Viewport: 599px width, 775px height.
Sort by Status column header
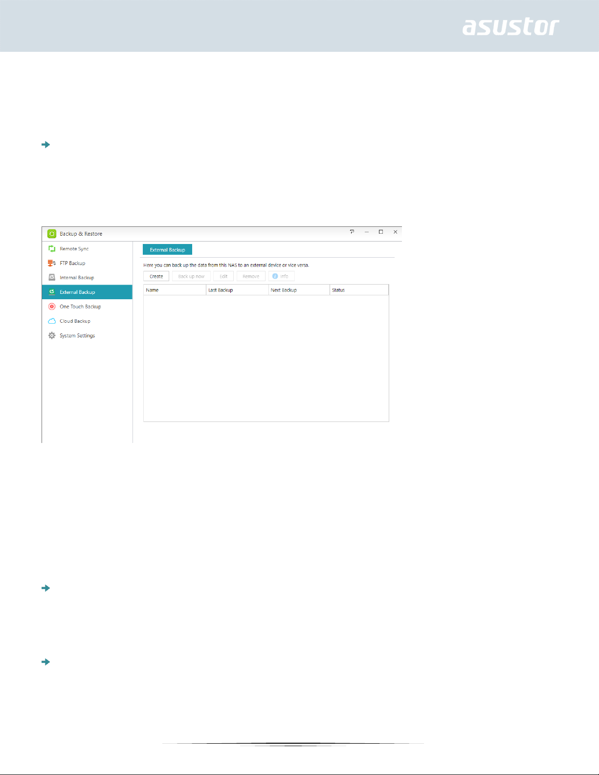point(359,290)
